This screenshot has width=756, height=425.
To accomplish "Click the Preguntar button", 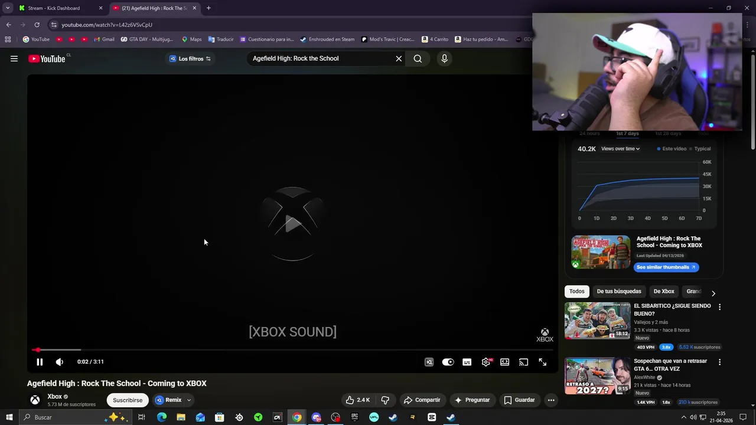I will point(471,400).
